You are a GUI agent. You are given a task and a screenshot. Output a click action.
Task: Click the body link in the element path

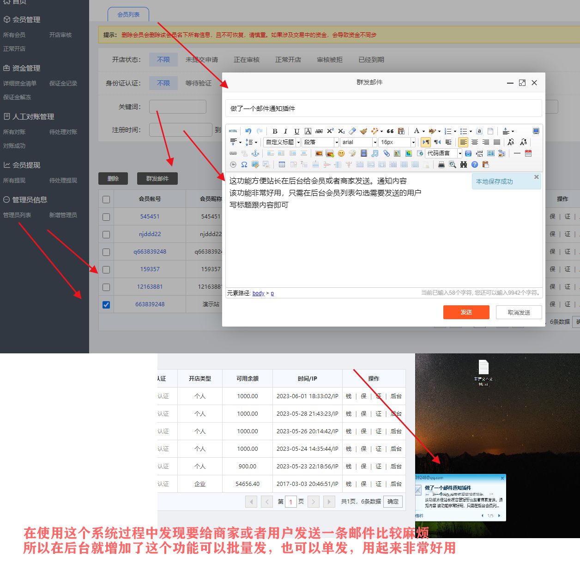point(258,293)
